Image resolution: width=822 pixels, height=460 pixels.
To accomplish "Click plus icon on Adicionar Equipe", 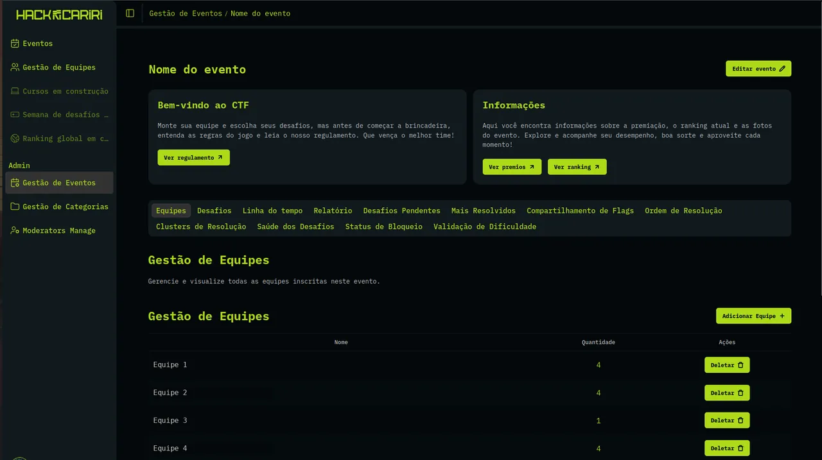I will click(782, 316).
